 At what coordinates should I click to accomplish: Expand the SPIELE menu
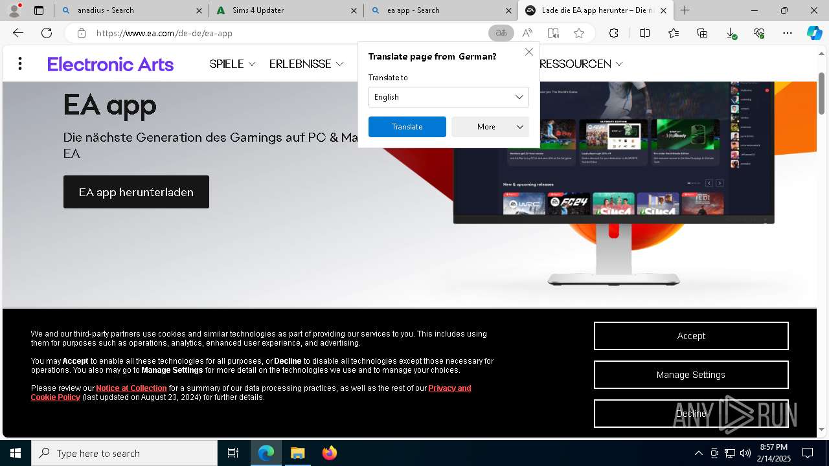point(233,63)
